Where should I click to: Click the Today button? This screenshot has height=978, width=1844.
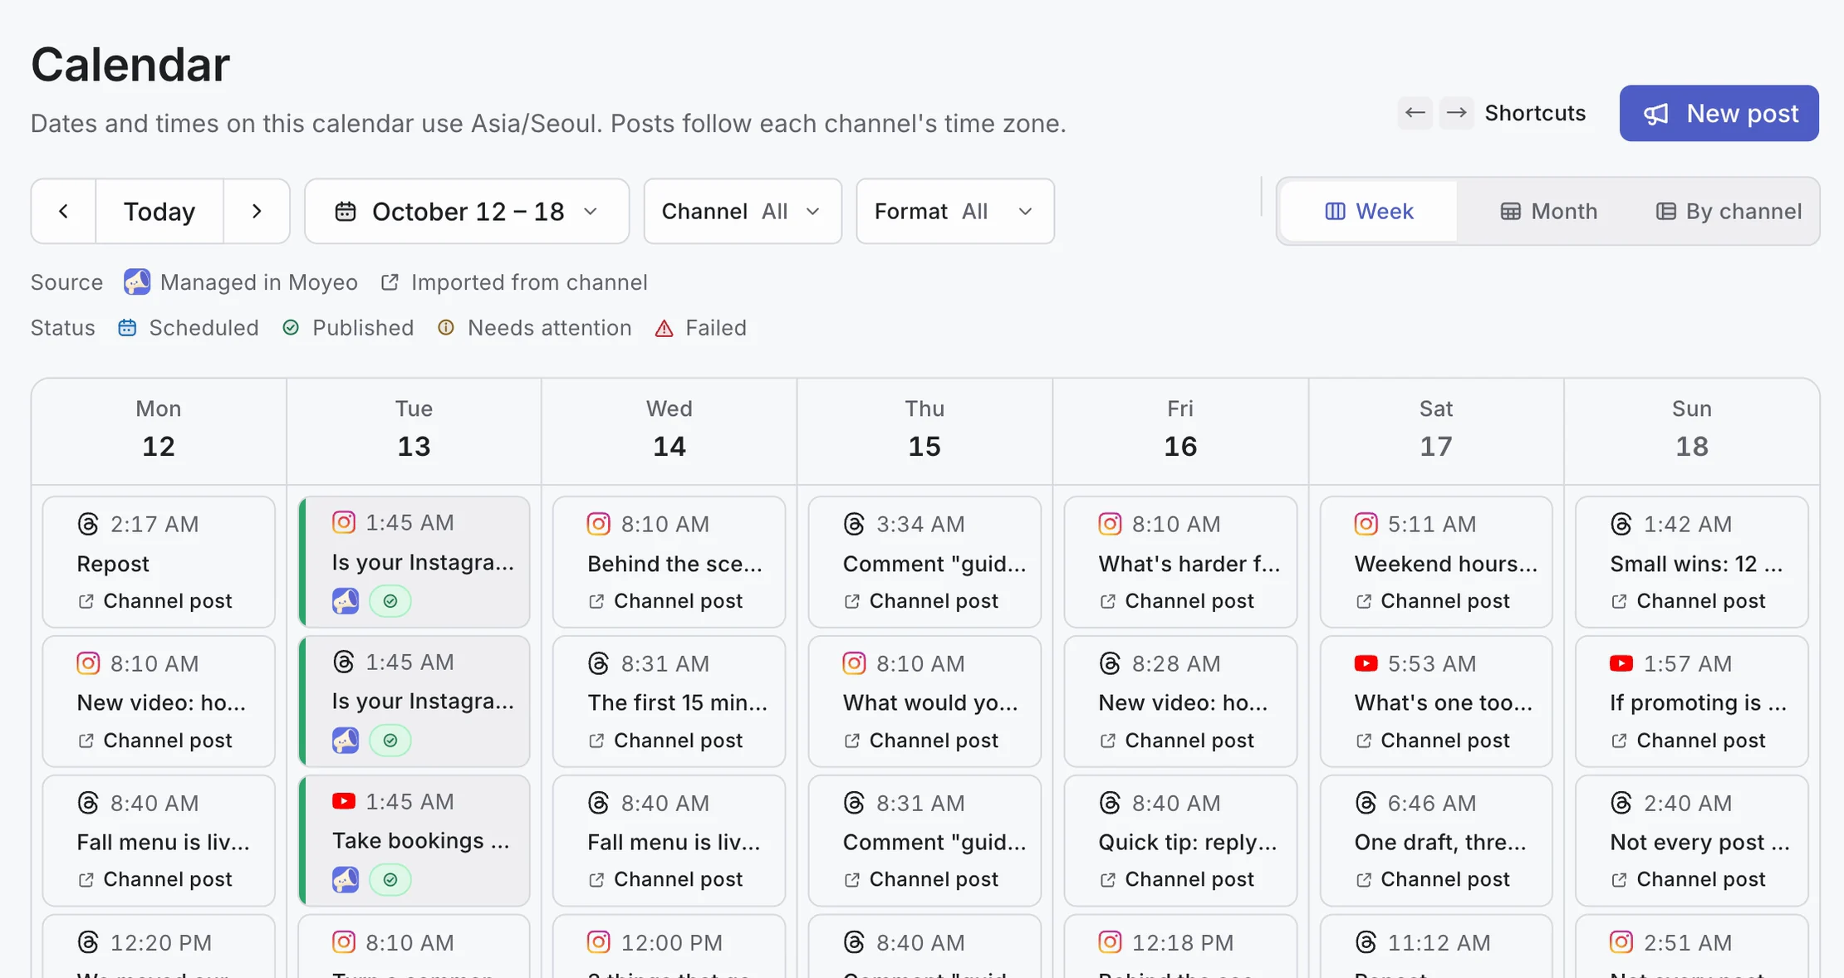point(159,212)
